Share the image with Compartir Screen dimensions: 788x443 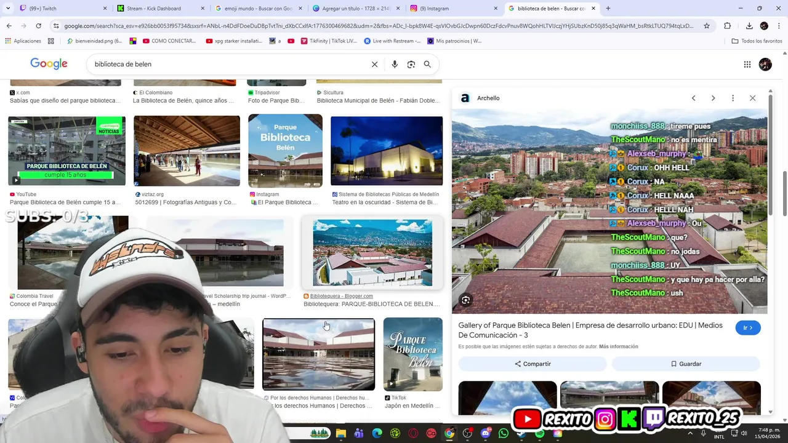pyautogui.click(x=533, y=364)
